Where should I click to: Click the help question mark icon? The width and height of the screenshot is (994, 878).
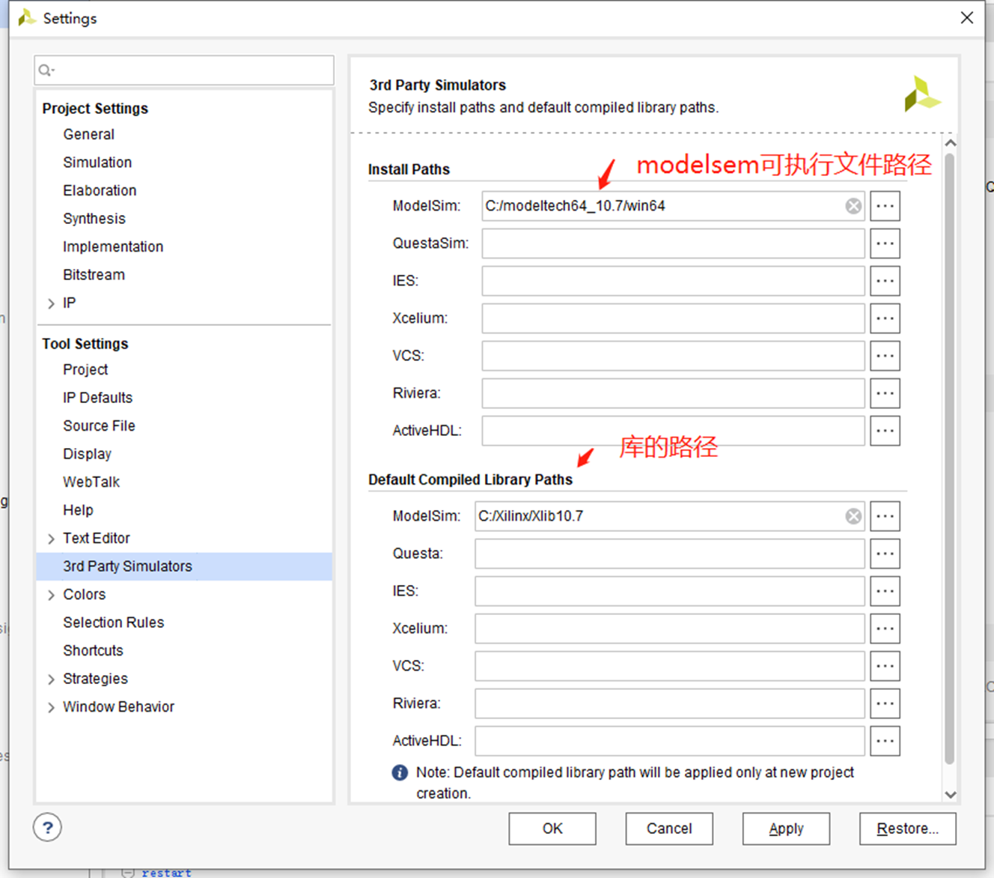tap(47, 827)
